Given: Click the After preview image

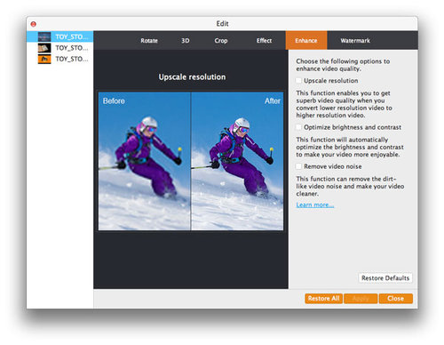Looking at the screenshot, I should (x=237, y=161).
